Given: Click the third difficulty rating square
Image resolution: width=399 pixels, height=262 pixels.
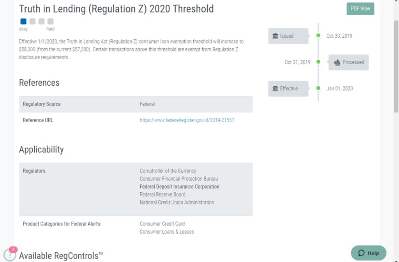Looking at the screenshot, I should pyautogui.click(x=41, y=21).
